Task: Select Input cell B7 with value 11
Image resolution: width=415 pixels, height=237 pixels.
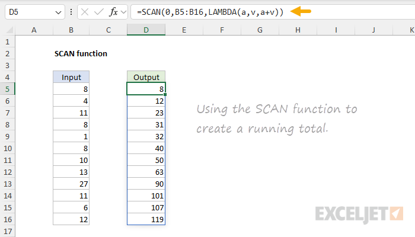Action: pyautogui.click(x=71, y=113)
